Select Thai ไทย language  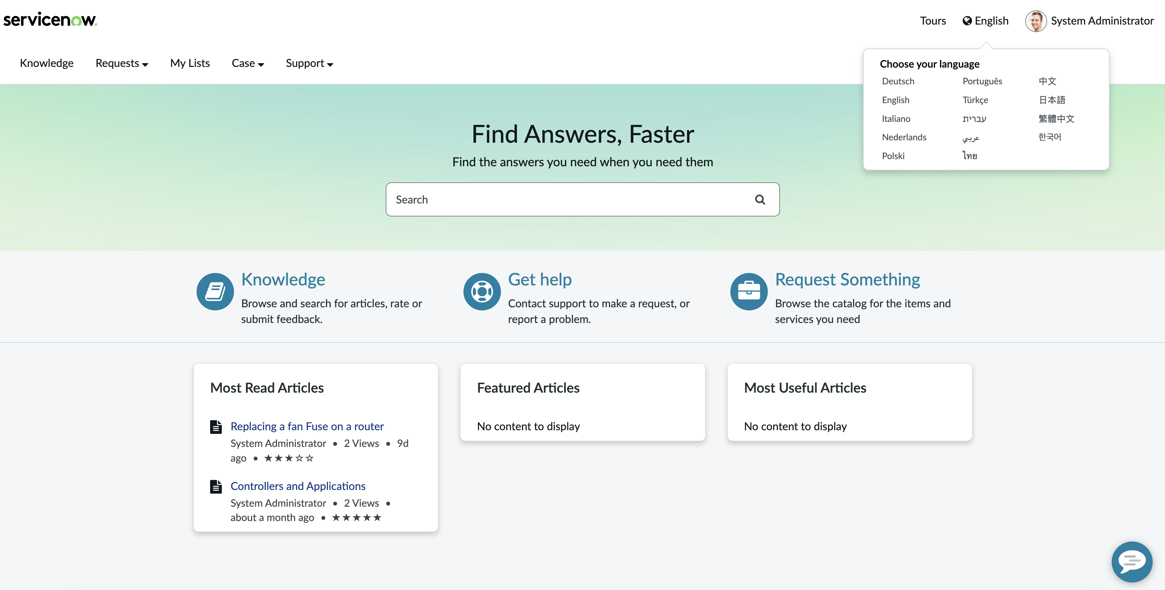[x=969, y=156]
